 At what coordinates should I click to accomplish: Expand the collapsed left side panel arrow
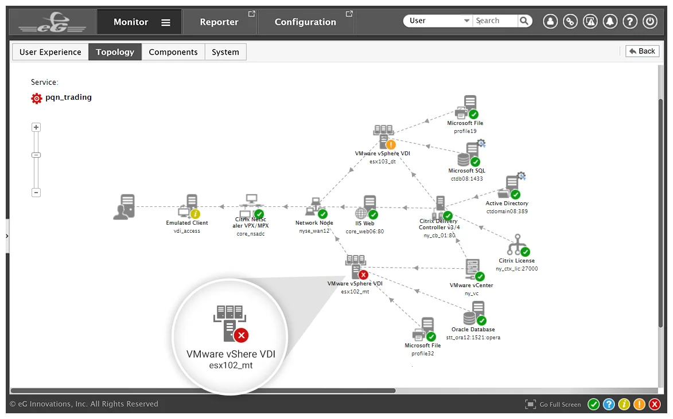pos(7,236)
